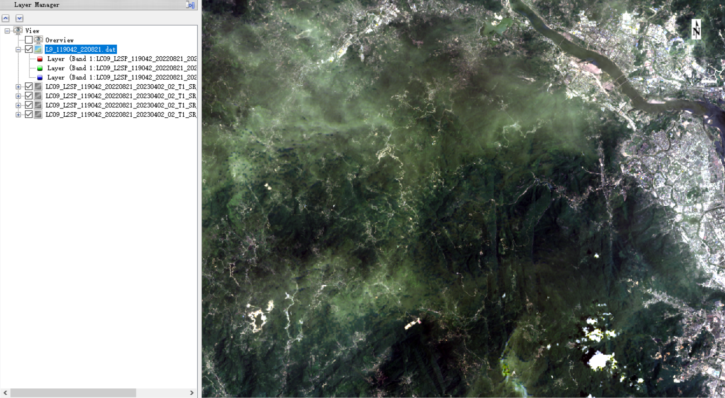725x398 pixels.
Task: Click the second LC09_L2SP layer grayscale icon
Action: 38,96
